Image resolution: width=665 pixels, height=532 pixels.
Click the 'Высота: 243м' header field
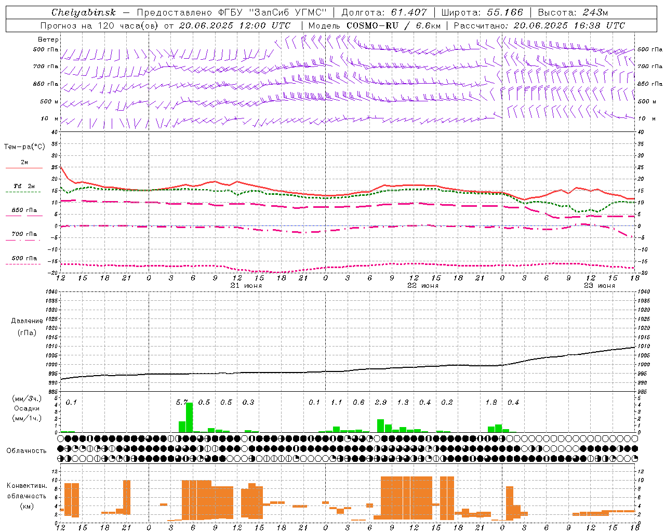point(573,12)
